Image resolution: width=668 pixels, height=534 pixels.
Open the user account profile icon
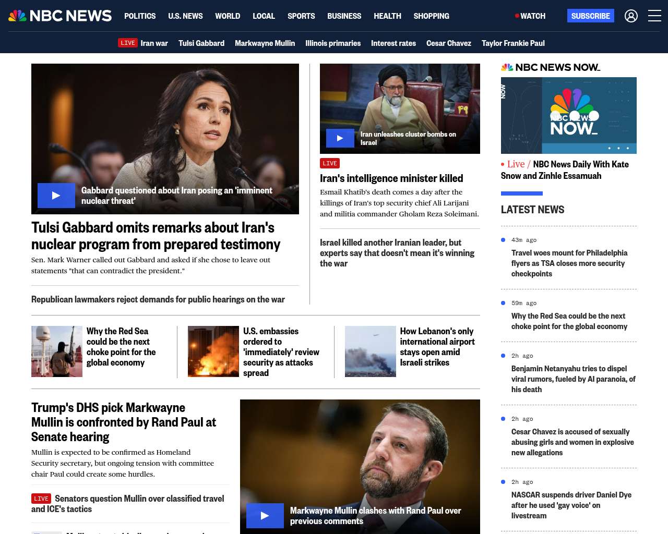click(631, 16)
